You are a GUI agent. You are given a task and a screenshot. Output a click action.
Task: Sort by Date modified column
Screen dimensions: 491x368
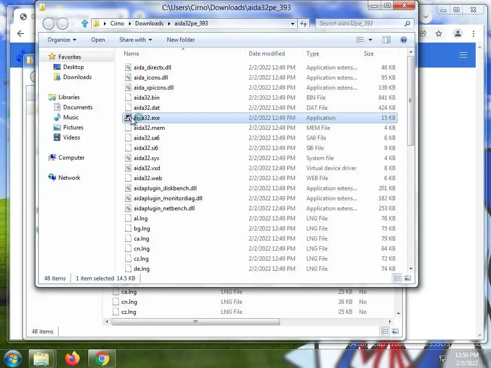pyautogui.click(x=267, y=54)
